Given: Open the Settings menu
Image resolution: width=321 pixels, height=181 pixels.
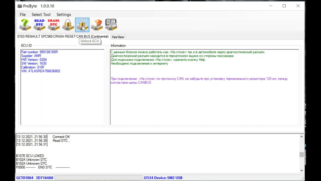Looking at the screenshot, I should click(64, 15).
